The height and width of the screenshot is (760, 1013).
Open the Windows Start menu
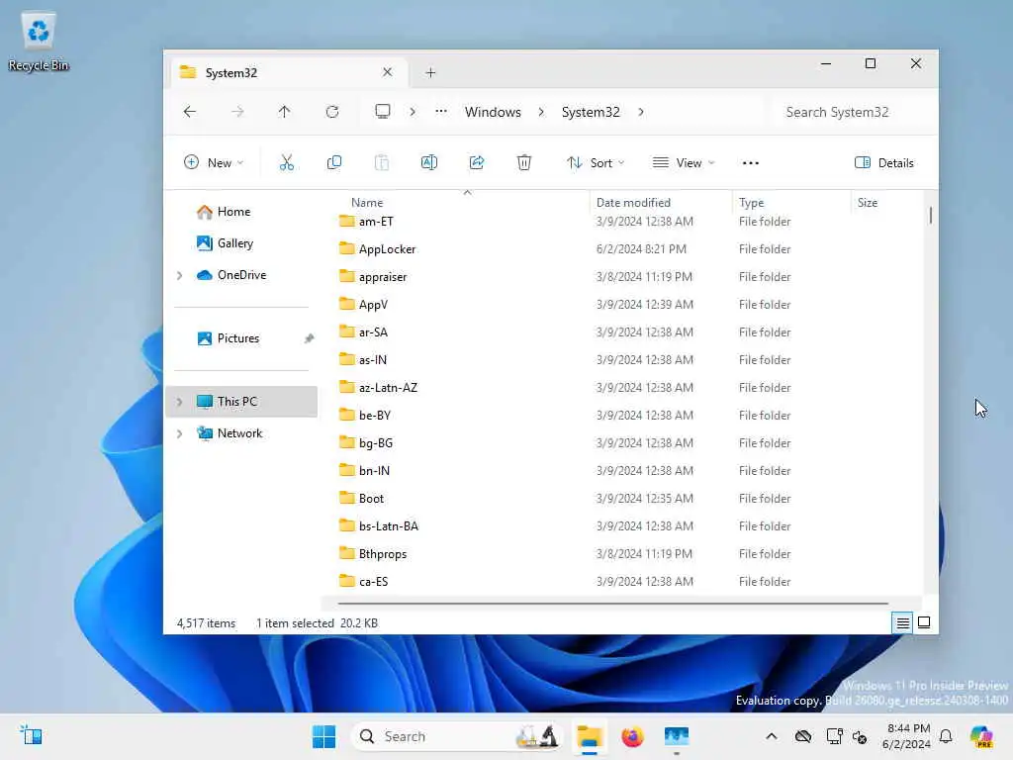pos(323,736)
